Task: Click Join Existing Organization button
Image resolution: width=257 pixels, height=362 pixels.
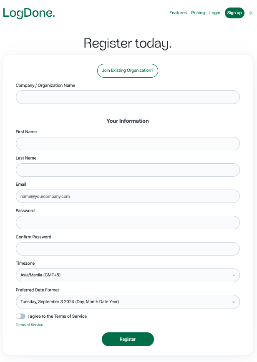Action: (128, 71)
